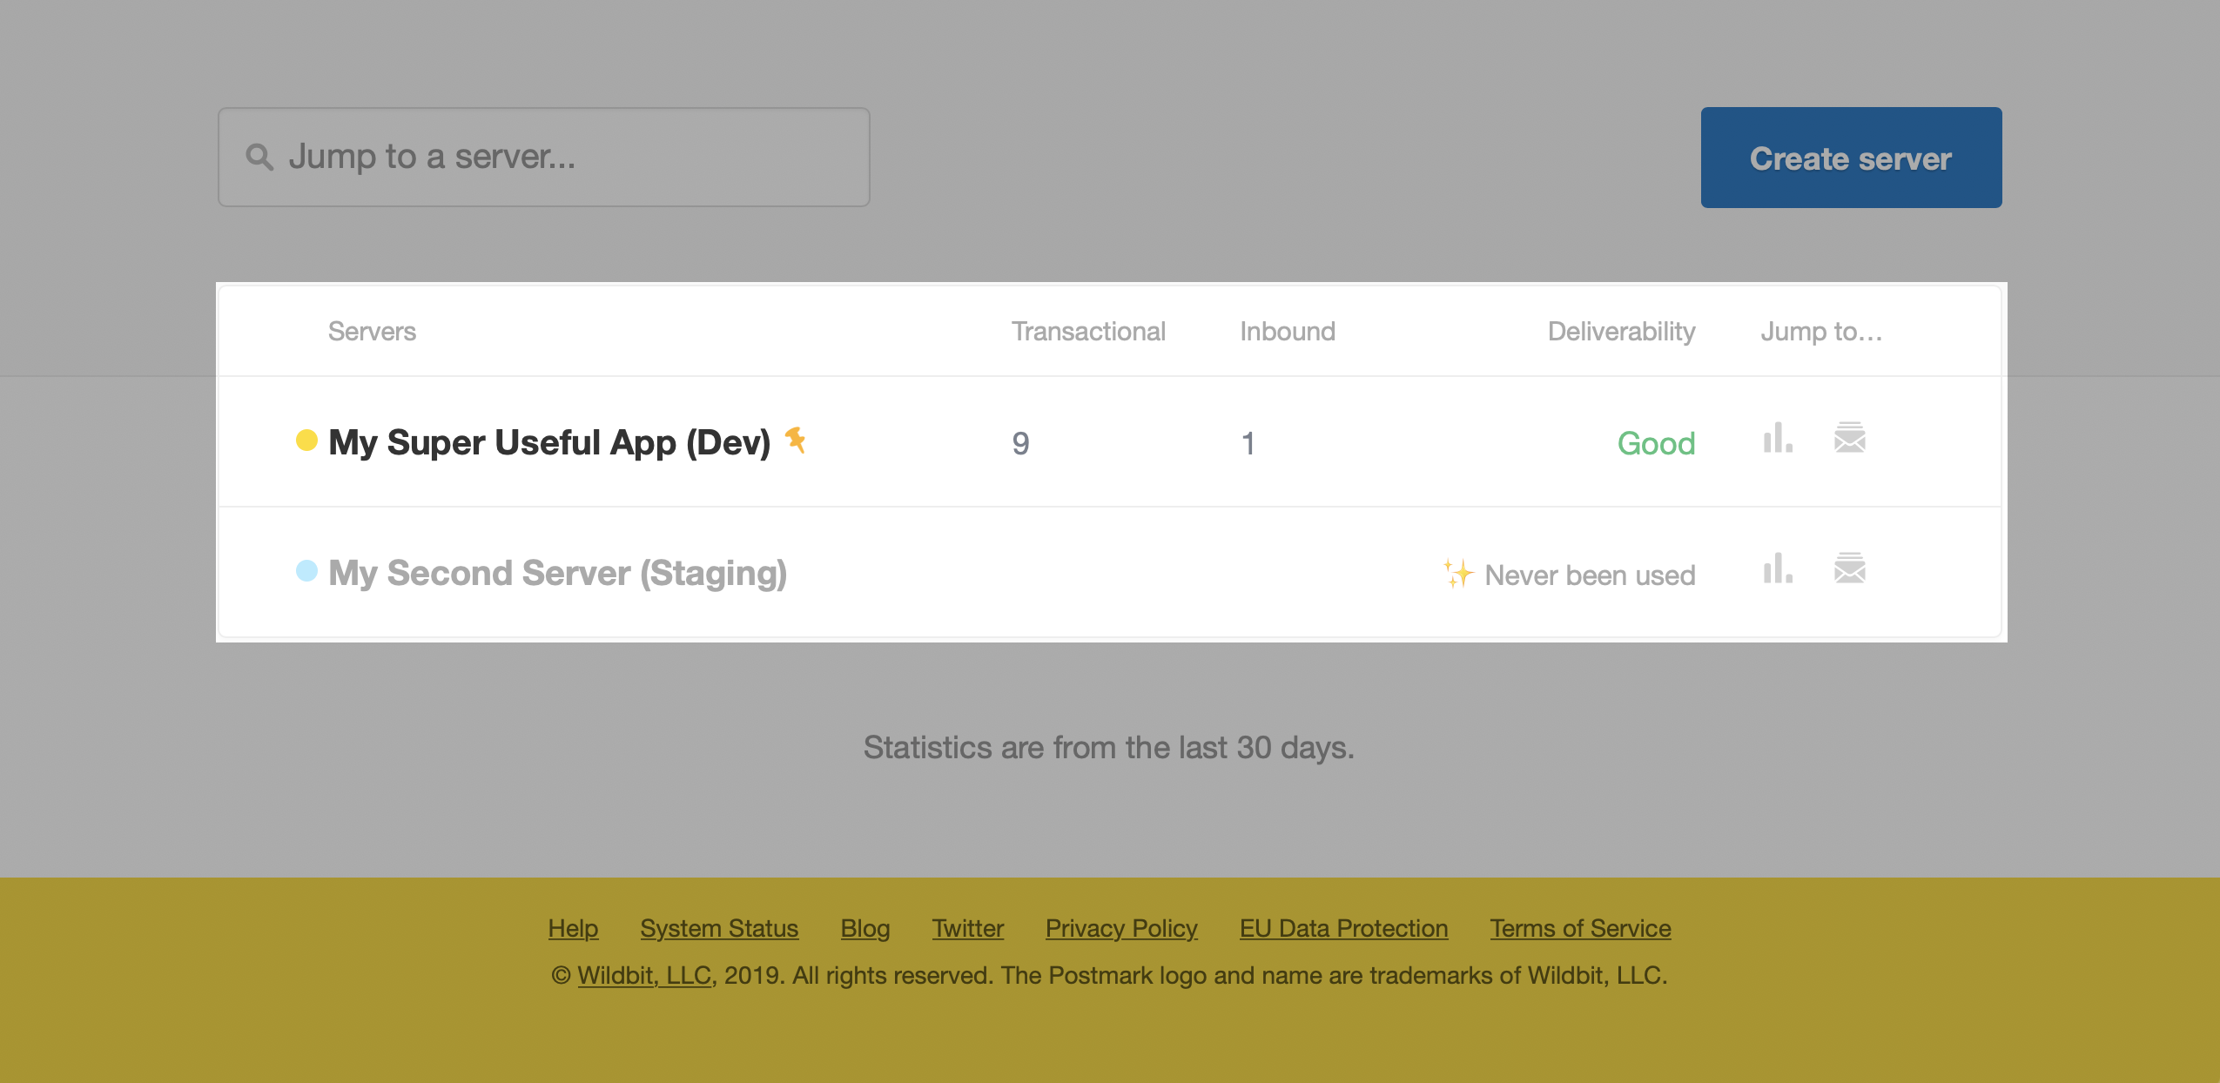Visit the System Status page link
The width and height of the screenshot is (2220, 1083).
(x=719, y=929)
